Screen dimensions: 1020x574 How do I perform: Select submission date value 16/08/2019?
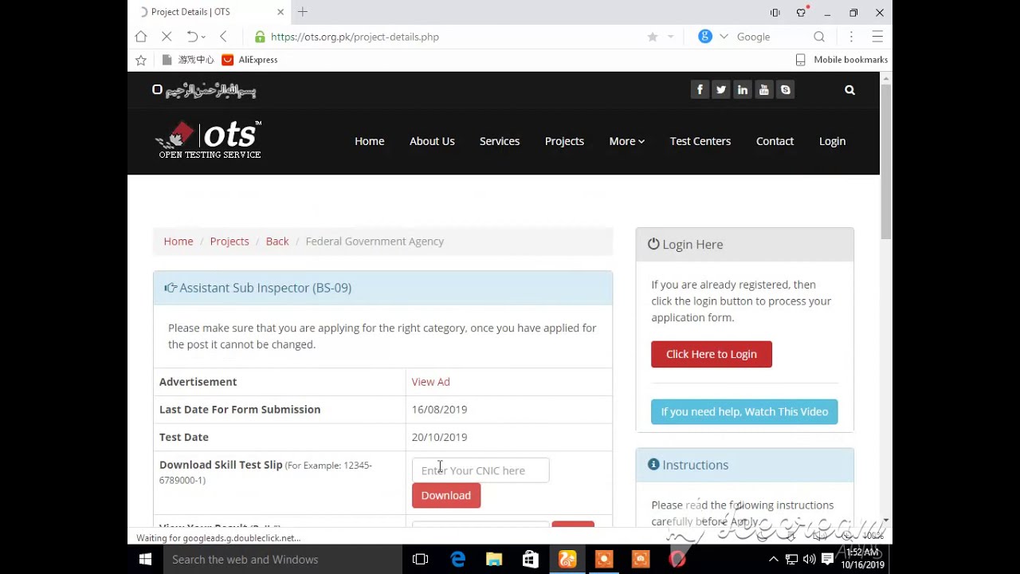point(439,410)
